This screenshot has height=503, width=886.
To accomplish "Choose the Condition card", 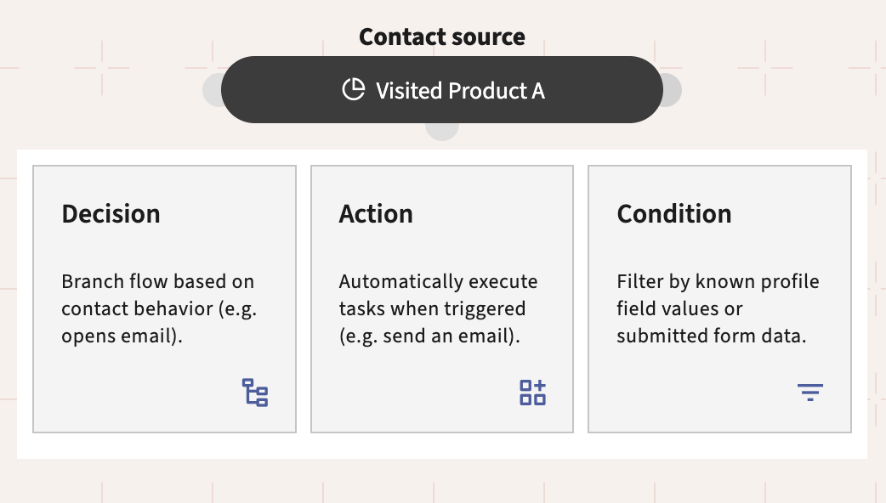I will (719, 299).
